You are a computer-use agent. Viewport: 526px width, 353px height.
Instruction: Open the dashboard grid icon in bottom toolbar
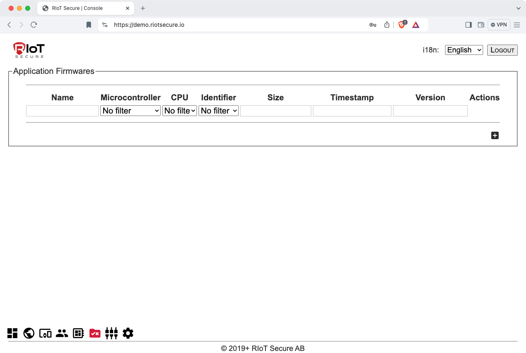[12, 333]
